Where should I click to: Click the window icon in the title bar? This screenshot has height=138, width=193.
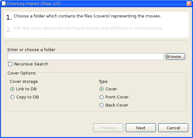(x=3, y=4)
